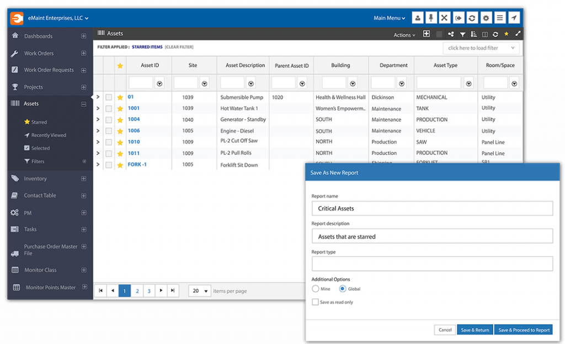Go to page 2 of results

137,291
